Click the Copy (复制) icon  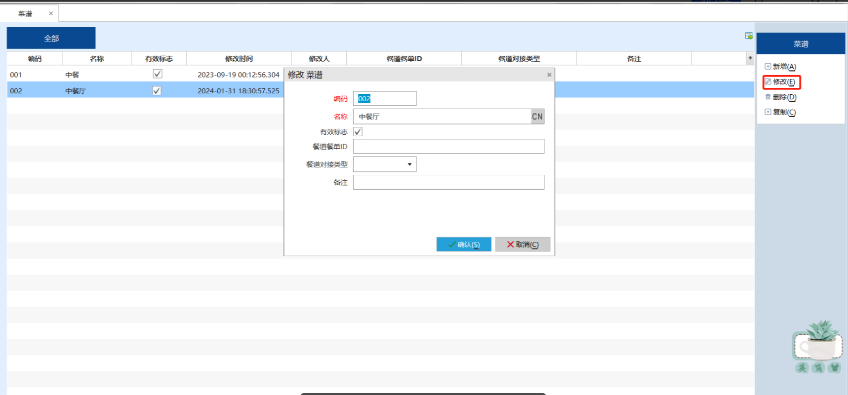767,112
